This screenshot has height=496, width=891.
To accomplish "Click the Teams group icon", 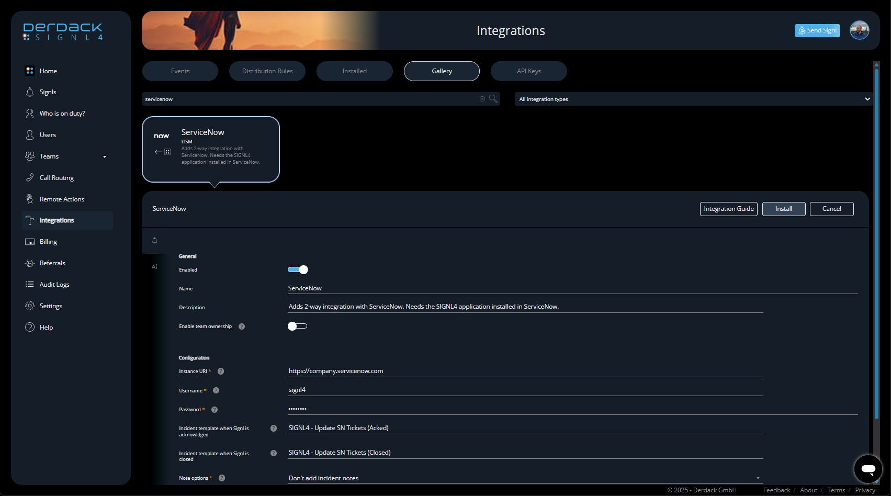I will tap(30, 156).
